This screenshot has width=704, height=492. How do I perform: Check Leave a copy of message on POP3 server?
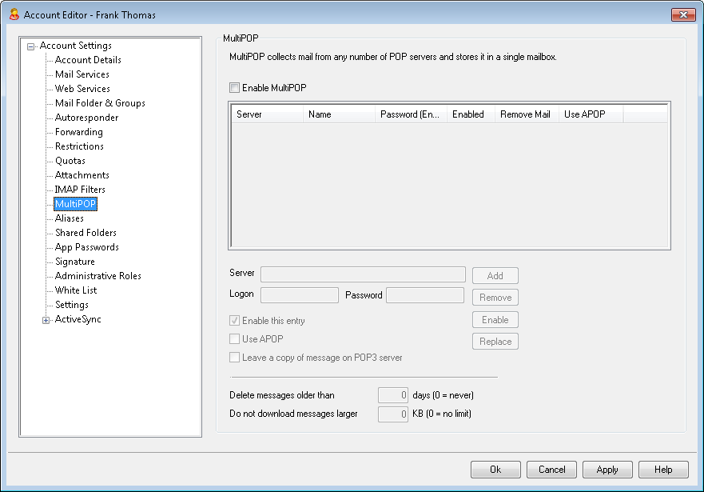235,358
